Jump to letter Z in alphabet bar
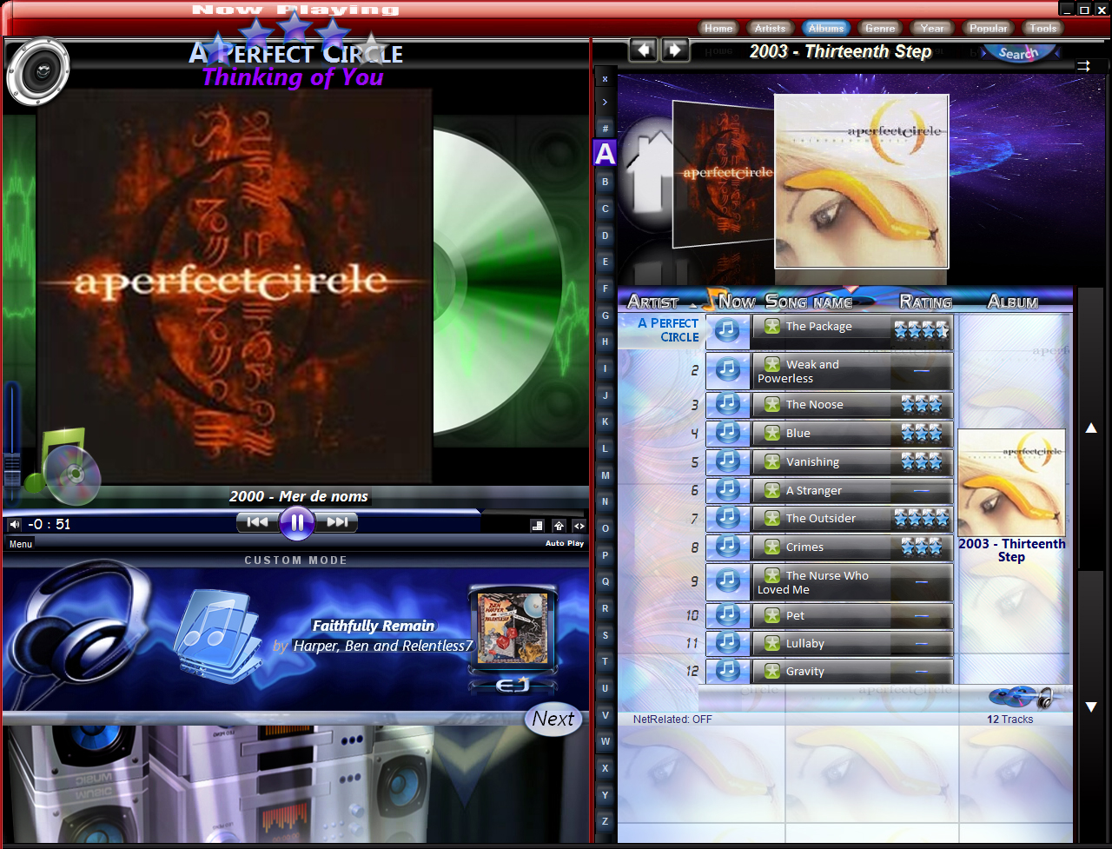This screenshot has width=1112, height=849. click(x=605, y=821)
